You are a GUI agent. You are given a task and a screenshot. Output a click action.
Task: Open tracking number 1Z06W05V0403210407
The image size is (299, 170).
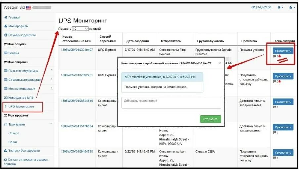pos(77,50)
